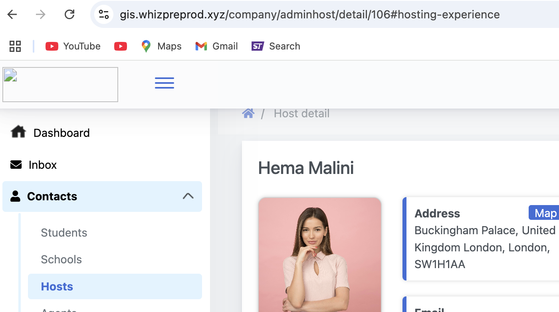Open the YouTube bookmark

click(x=73, y=46)
